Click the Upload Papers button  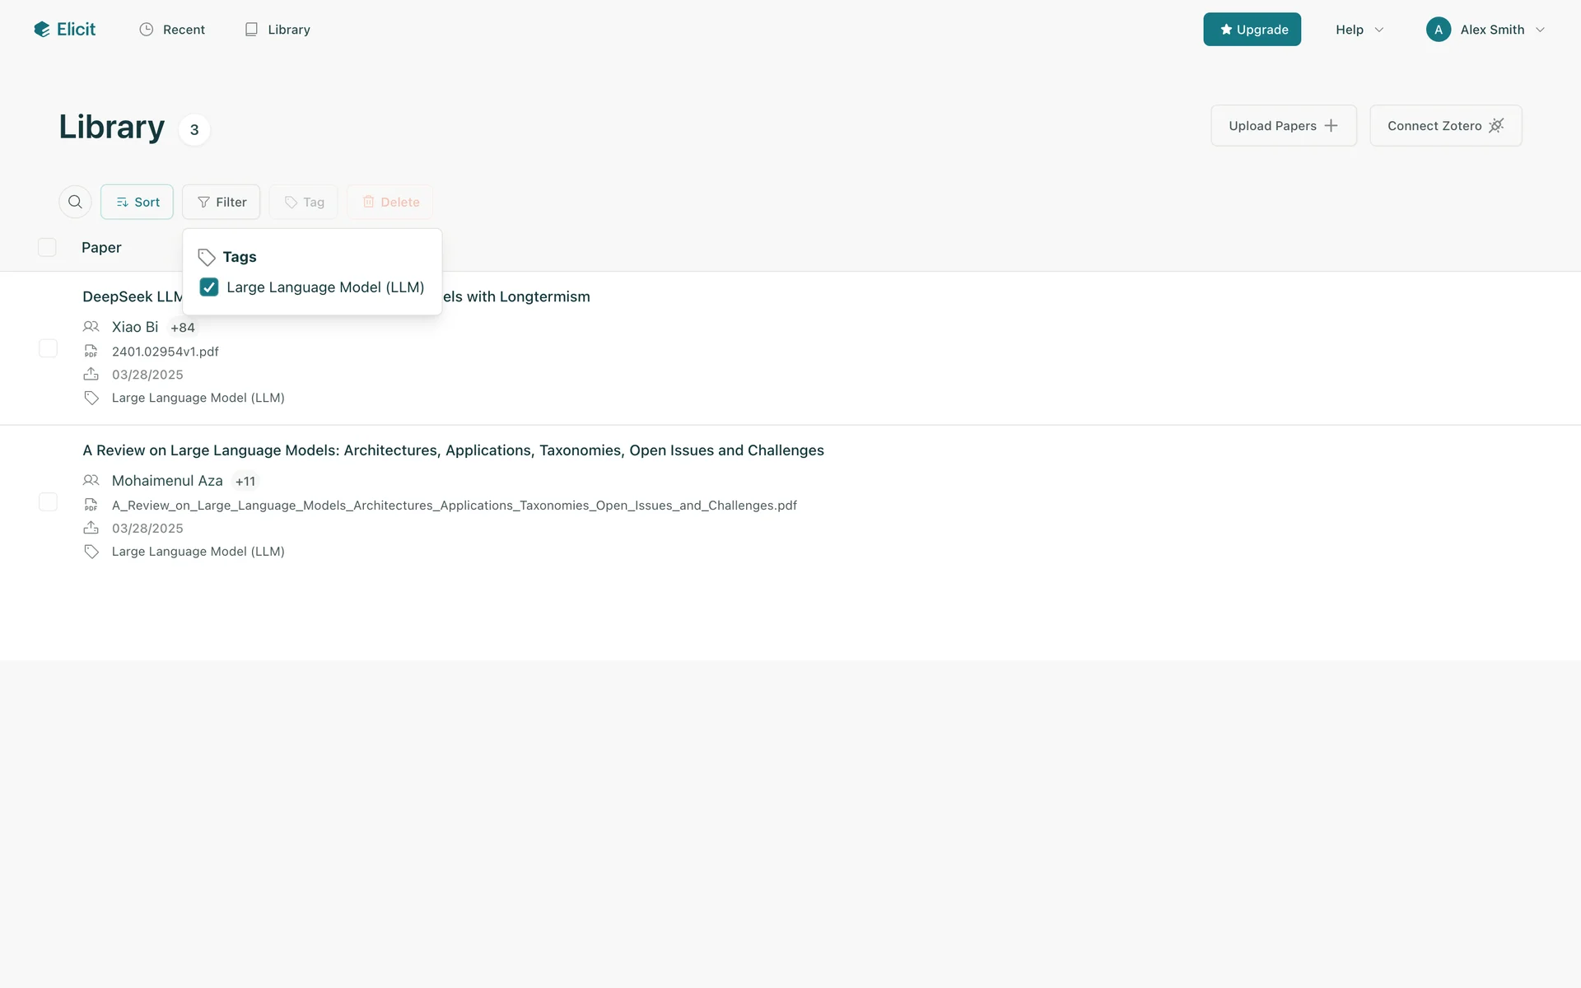[x=1283, y=126]
